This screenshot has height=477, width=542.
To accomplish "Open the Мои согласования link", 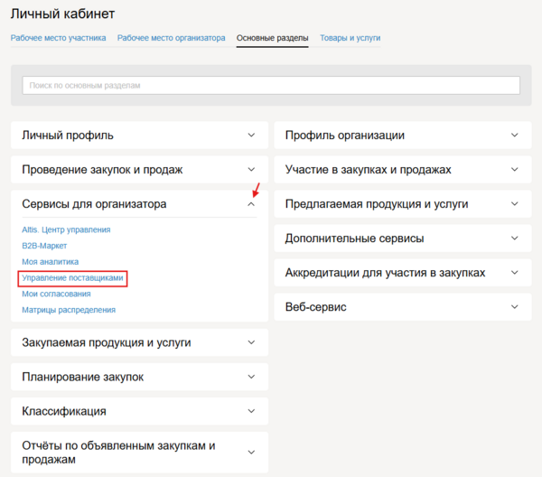I will [x=56, y=294].
